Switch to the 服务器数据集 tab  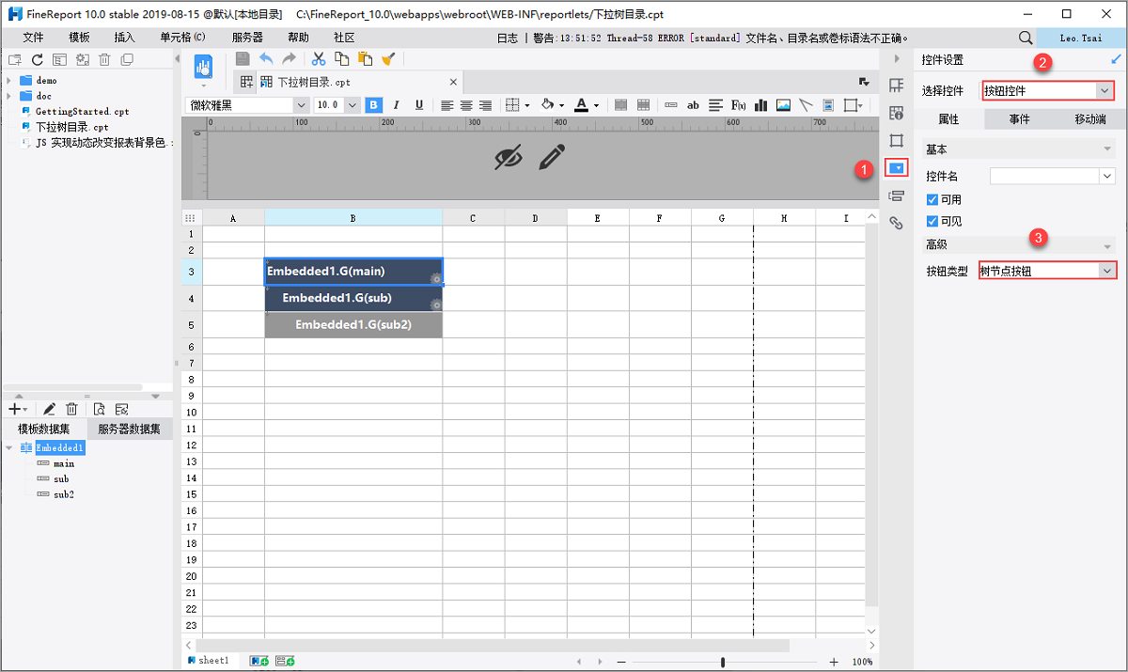tap(130, 430)
